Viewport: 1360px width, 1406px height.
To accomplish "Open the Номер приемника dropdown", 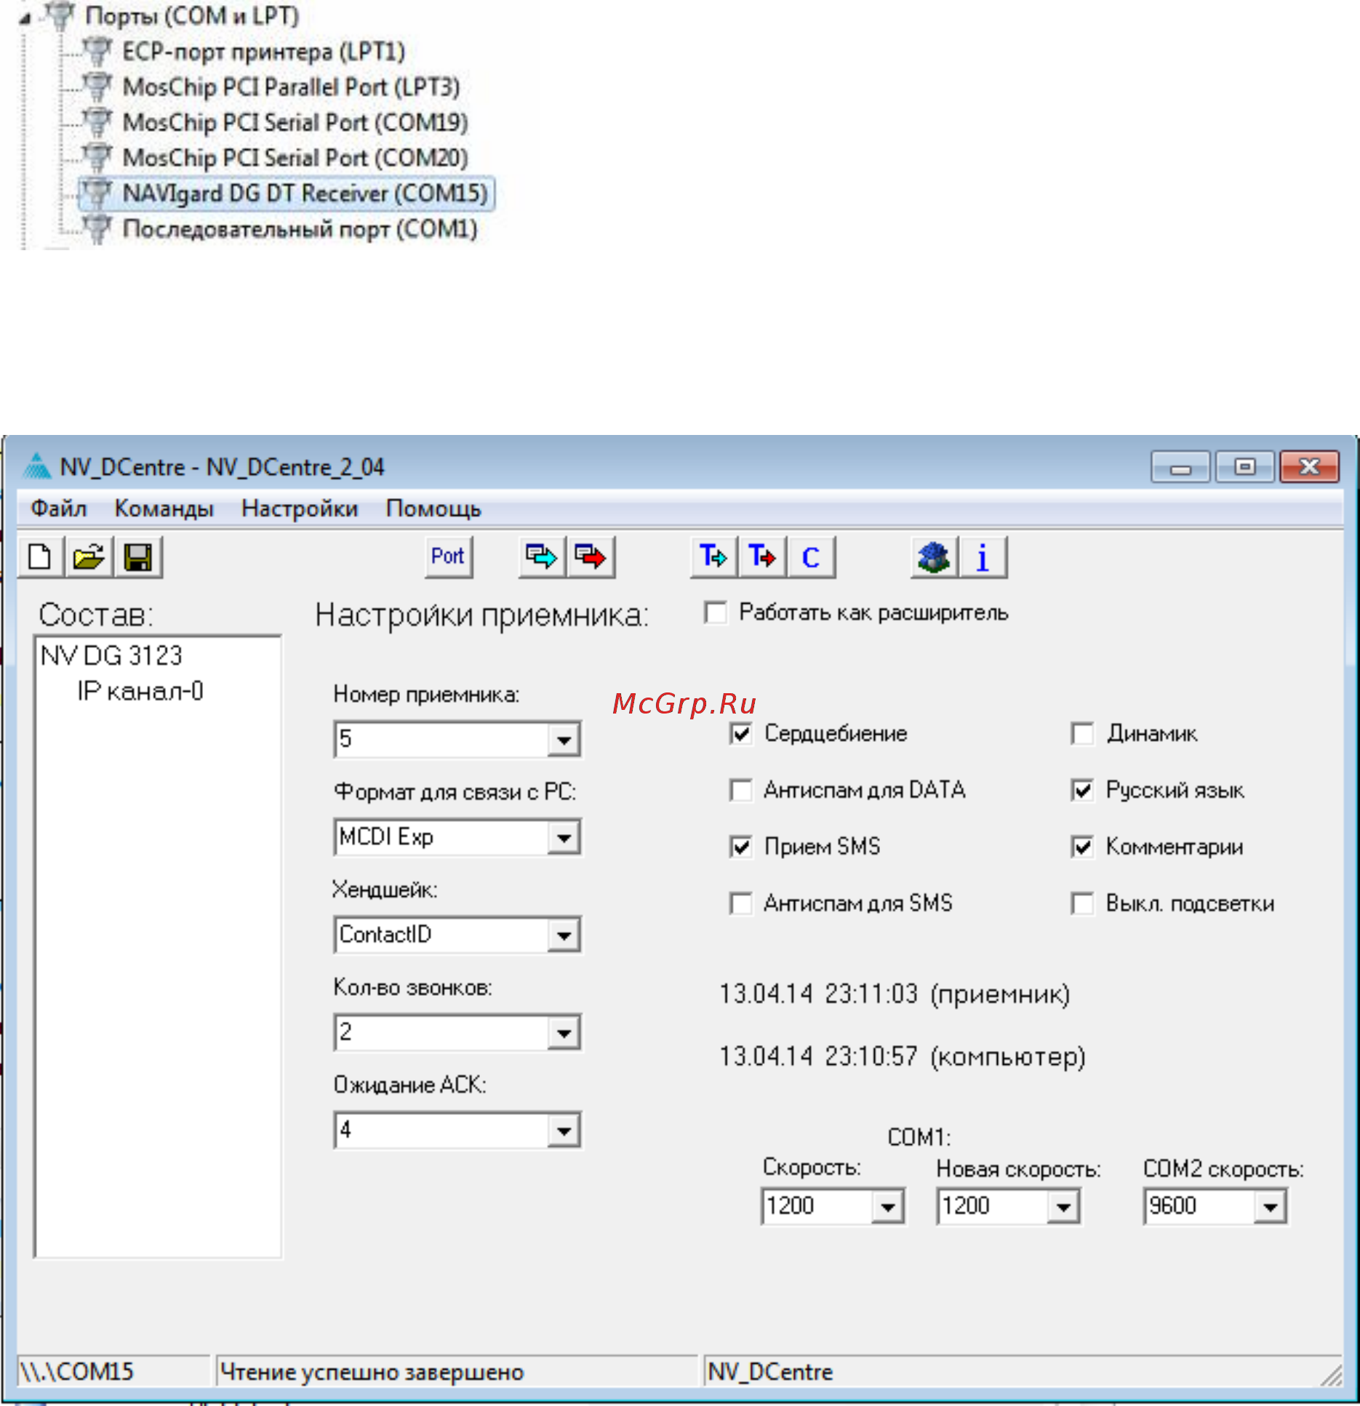I will pos(564,740).
